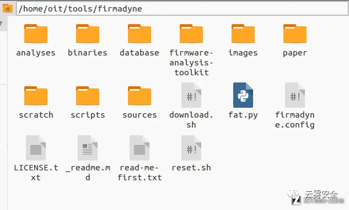Click the "scratch" folder name
This screenshot has width=349, height=210.
click(36, 115)
